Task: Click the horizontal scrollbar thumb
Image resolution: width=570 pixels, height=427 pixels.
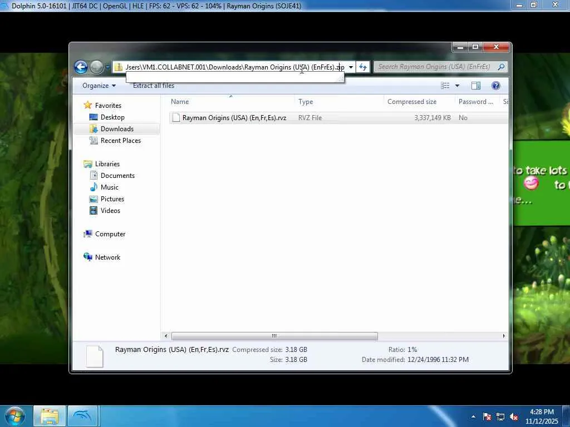Action: pos(274,336)
